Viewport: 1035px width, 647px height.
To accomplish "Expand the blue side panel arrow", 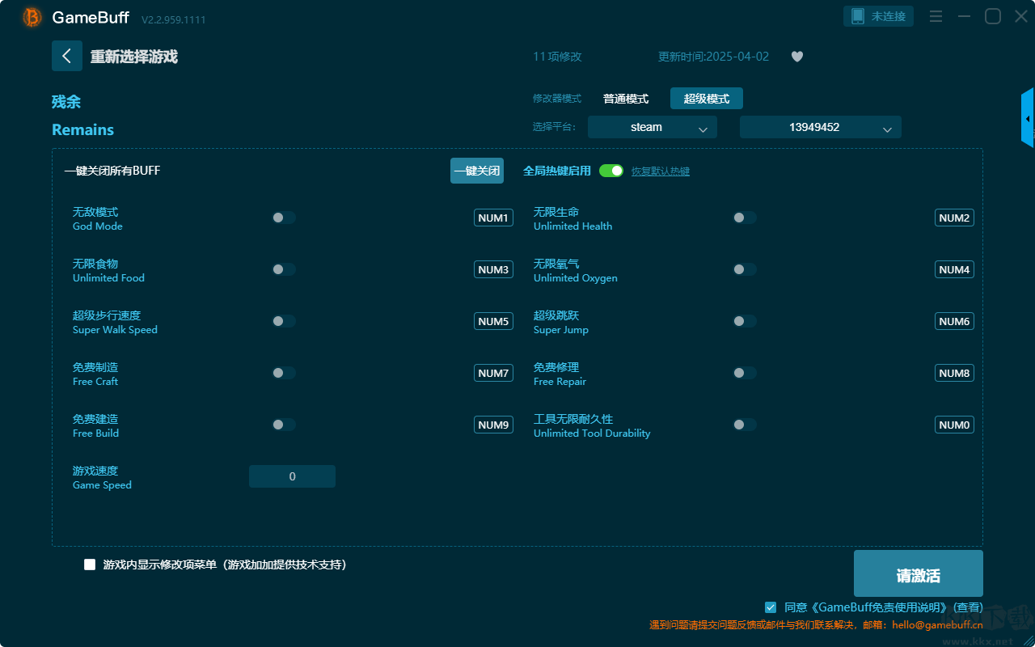I will coord(1028,118).
